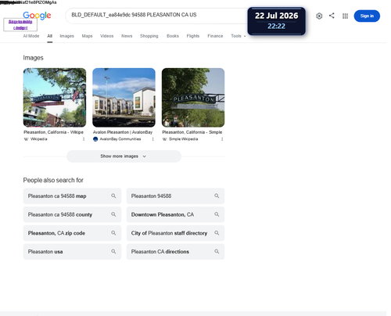Switch to the Videos tab

tap(107, 36)
